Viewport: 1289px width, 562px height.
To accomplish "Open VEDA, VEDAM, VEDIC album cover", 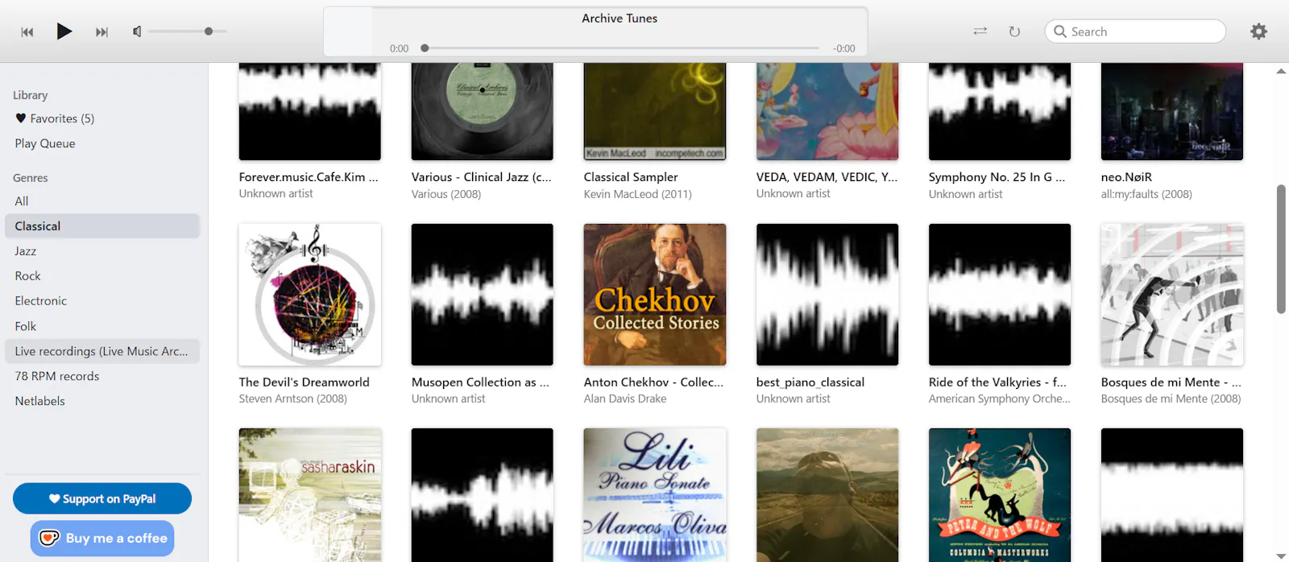I will 827,112.
